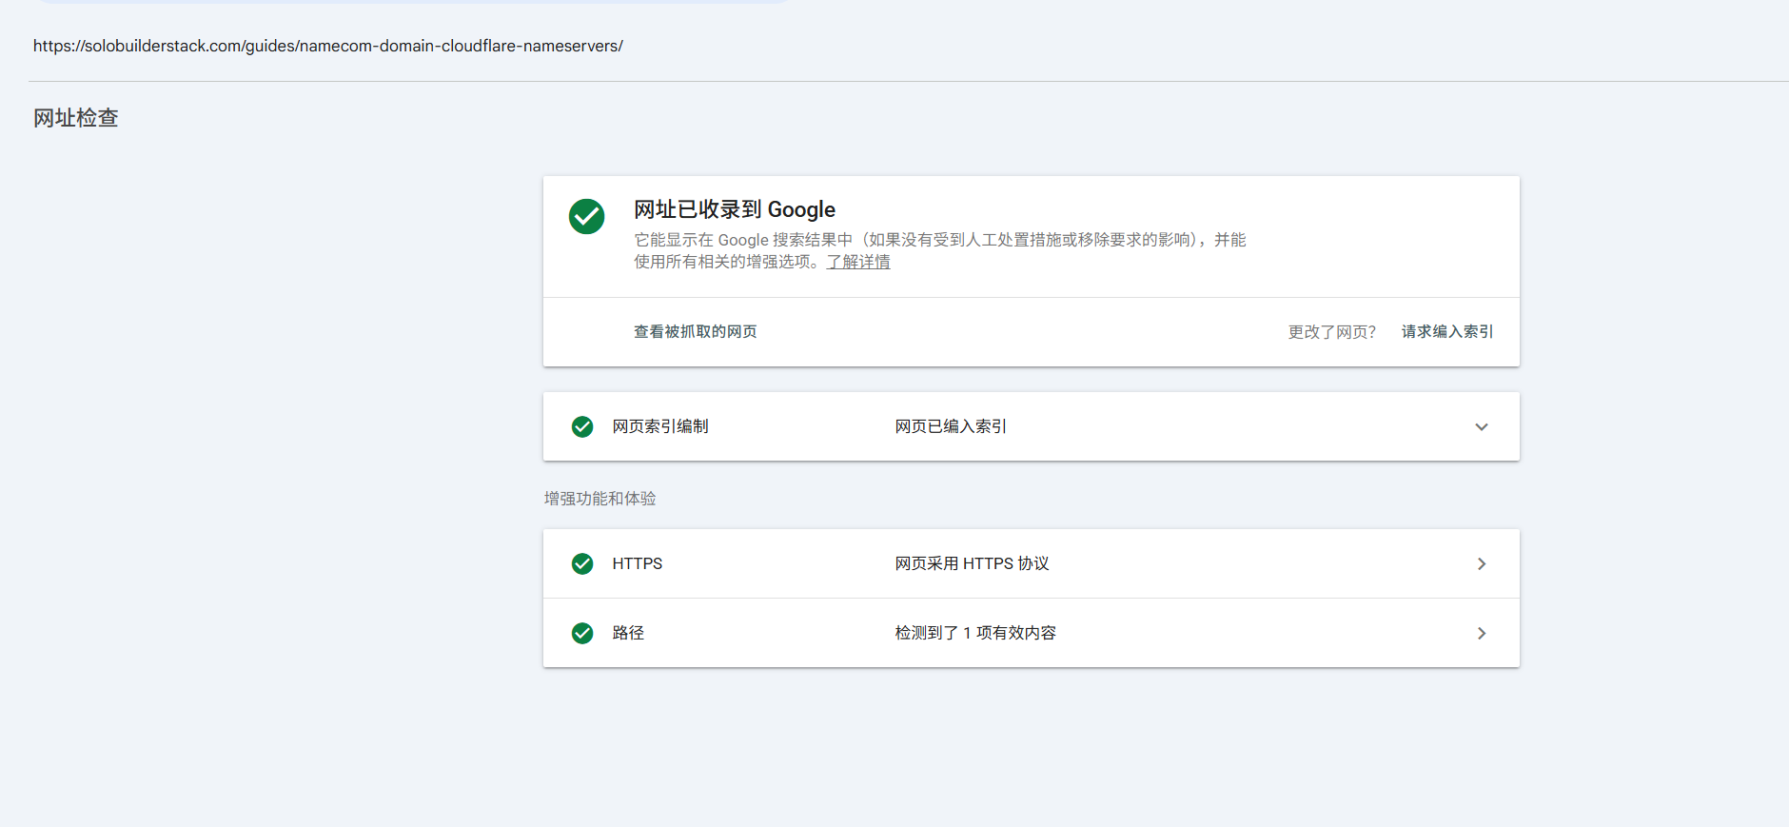Click the 增强功能和体验 section label
This screenshot has height=827, width=1789.
(x=600, y=499)
